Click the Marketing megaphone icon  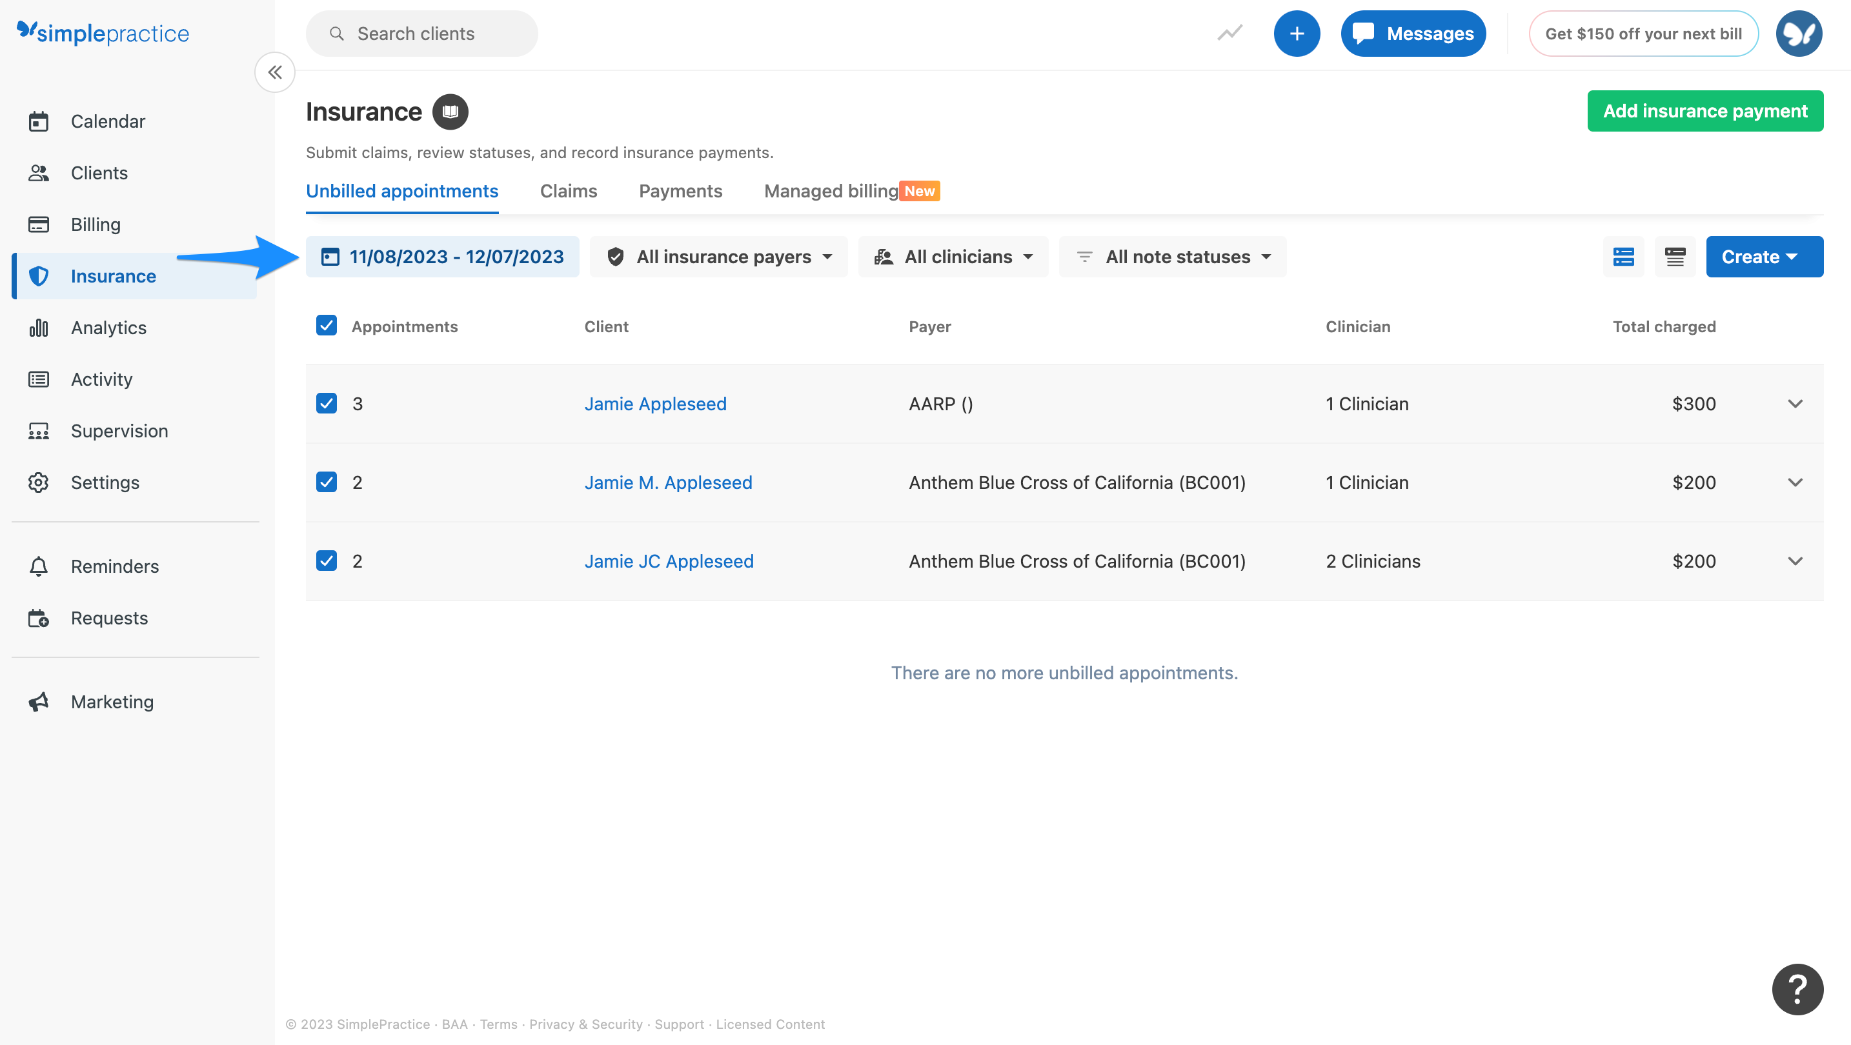(x=38, y=702)
